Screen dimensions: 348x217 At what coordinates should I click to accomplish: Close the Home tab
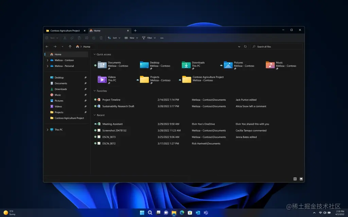(x=128, y=31)
